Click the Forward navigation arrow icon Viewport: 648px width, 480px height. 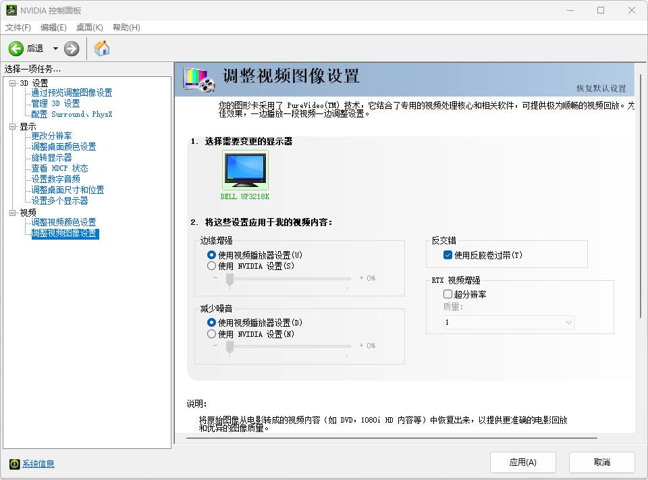[x=71, y=48]
